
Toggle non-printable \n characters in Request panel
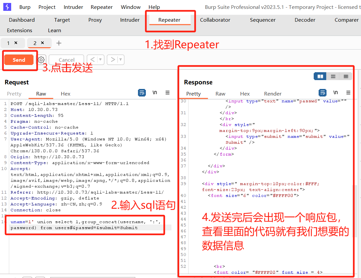155,93
